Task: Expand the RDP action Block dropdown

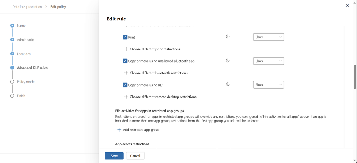Action: [268, 85]
